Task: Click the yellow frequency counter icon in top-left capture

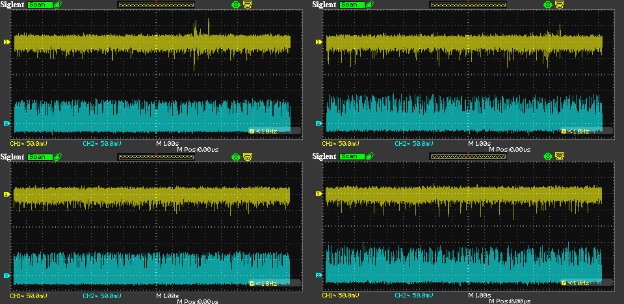Action: point(252,131)
